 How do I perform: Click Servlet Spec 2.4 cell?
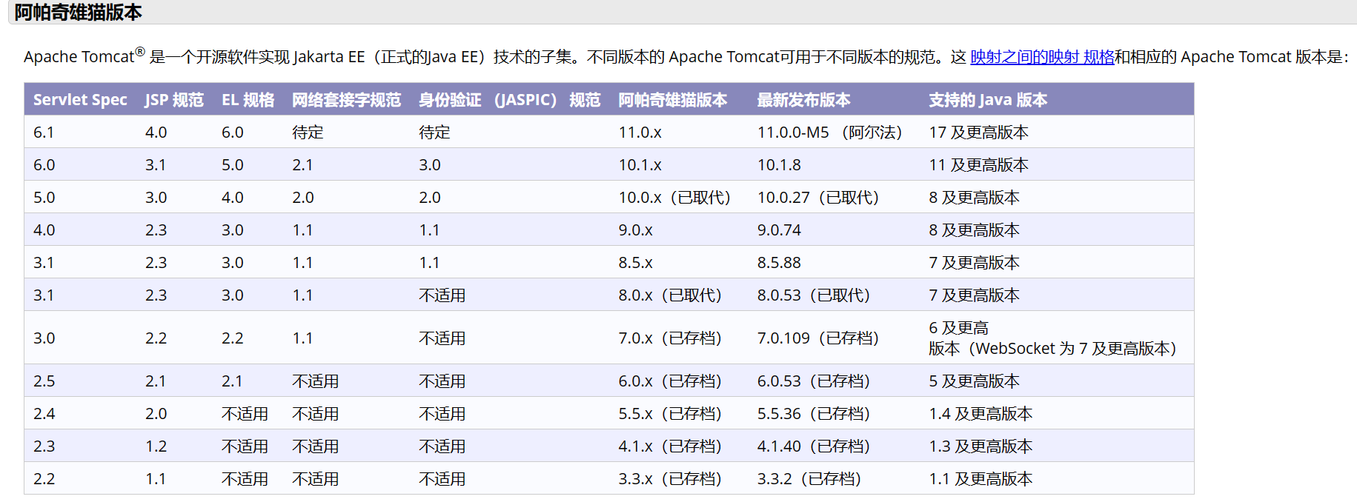coord(44,414)
